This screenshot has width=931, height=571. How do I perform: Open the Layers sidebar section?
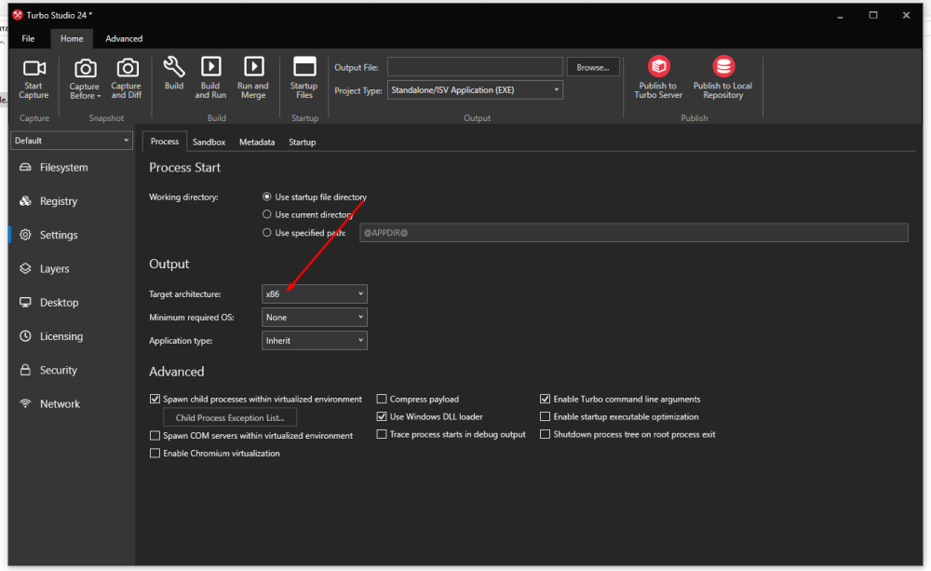click(72, 269)
